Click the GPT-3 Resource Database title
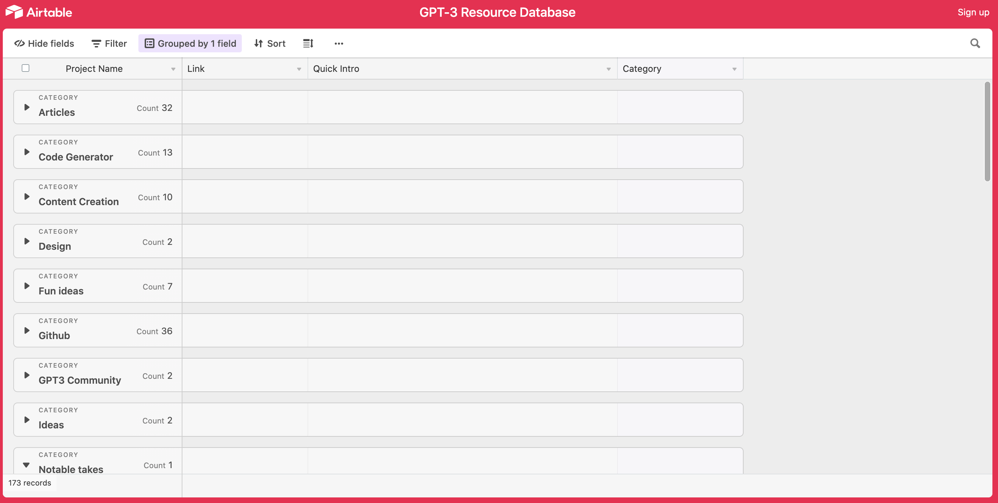998x503 pixels. (x=498, y=12)
